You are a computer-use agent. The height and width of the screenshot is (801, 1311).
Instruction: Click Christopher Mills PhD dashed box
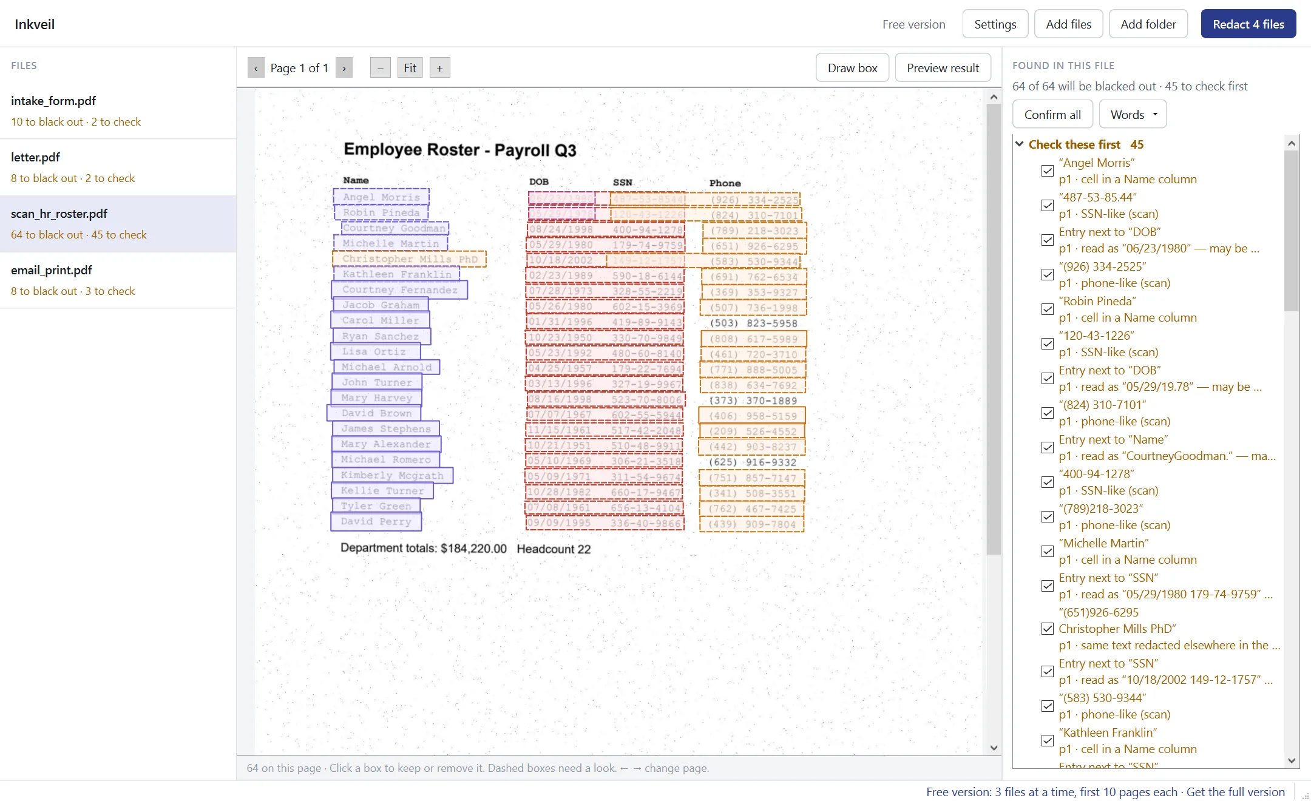(x=410, y=259)
